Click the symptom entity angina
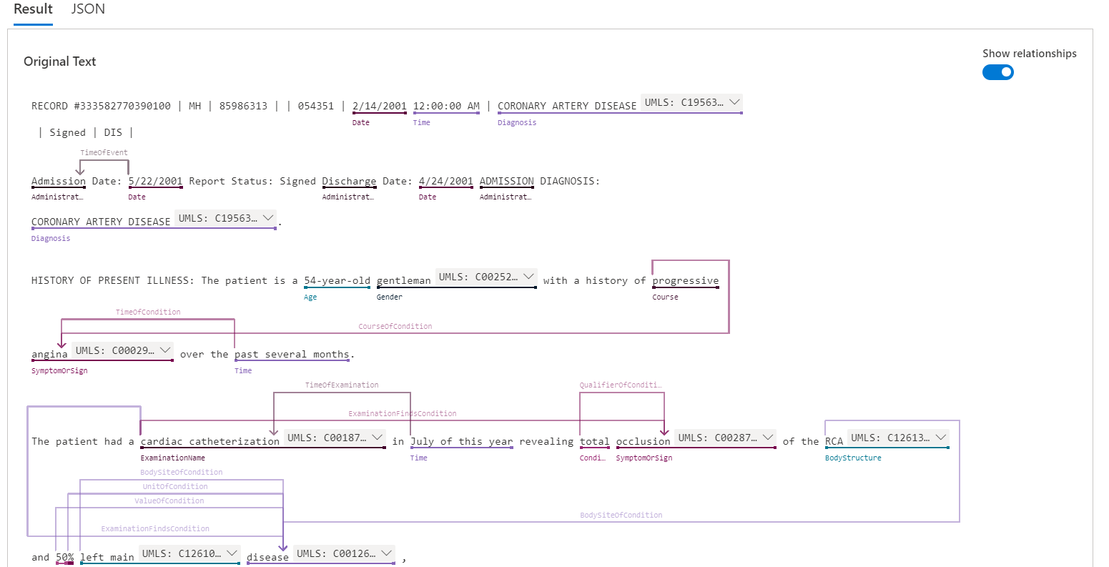 (x=49, y=355)
